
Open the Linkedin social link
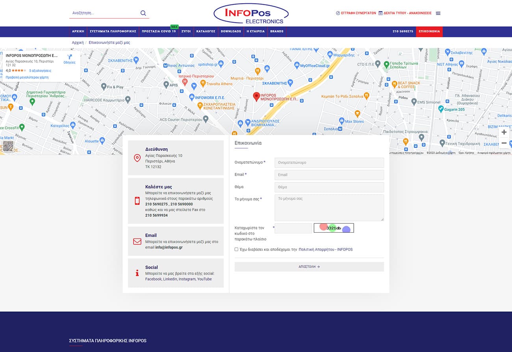point(170,279)
